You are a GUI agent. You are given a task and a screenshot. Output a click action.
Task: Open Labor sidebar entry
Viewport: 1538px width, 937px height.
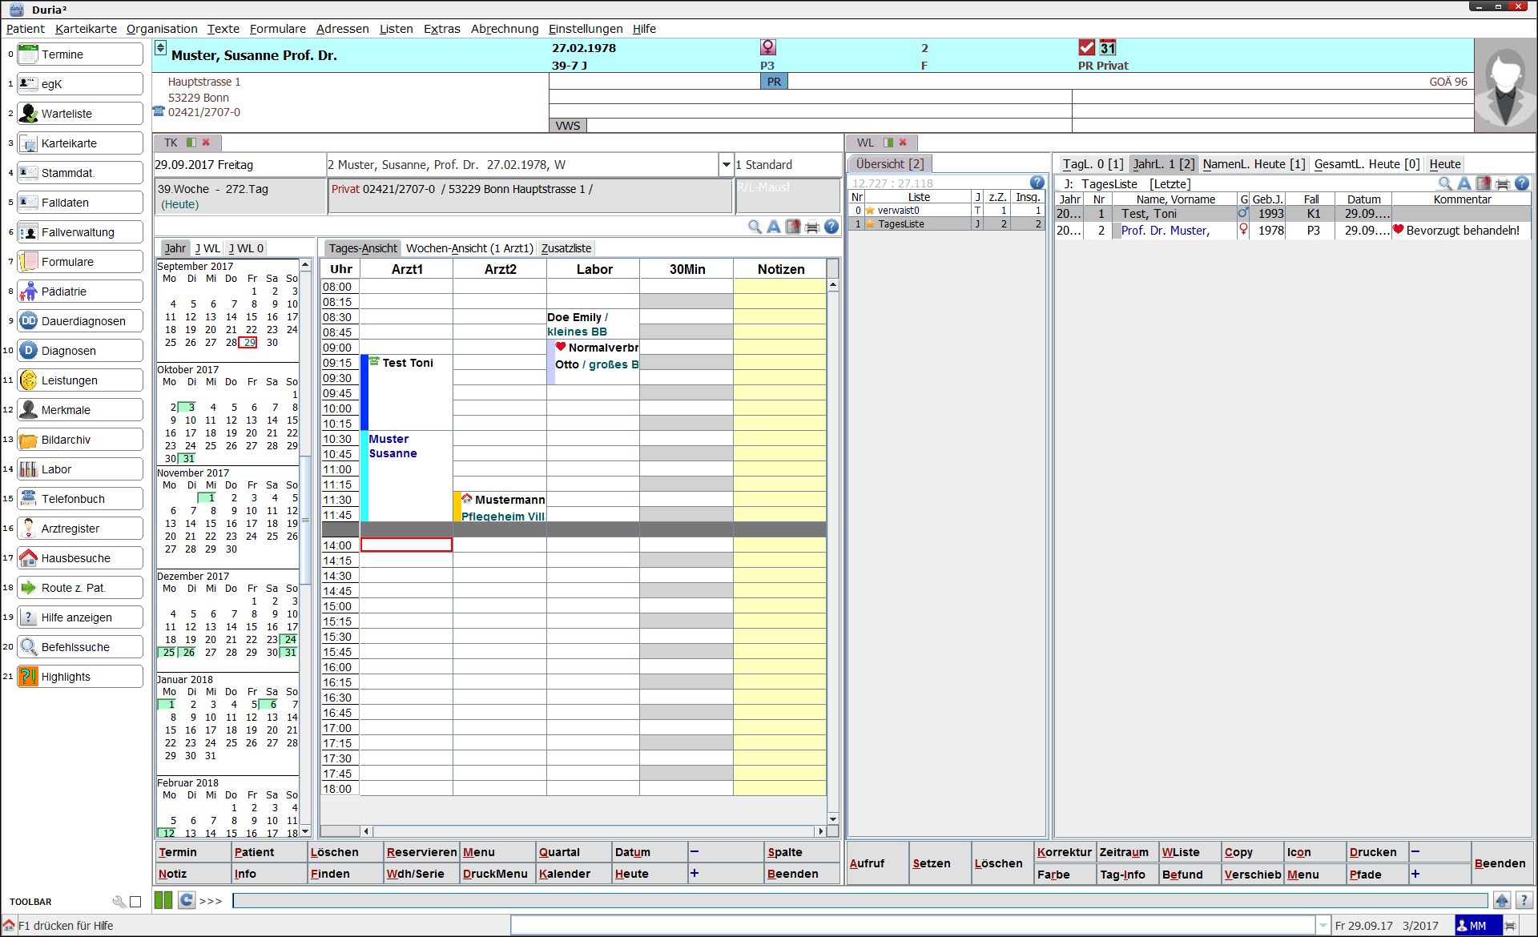click(x=79, y=469)
